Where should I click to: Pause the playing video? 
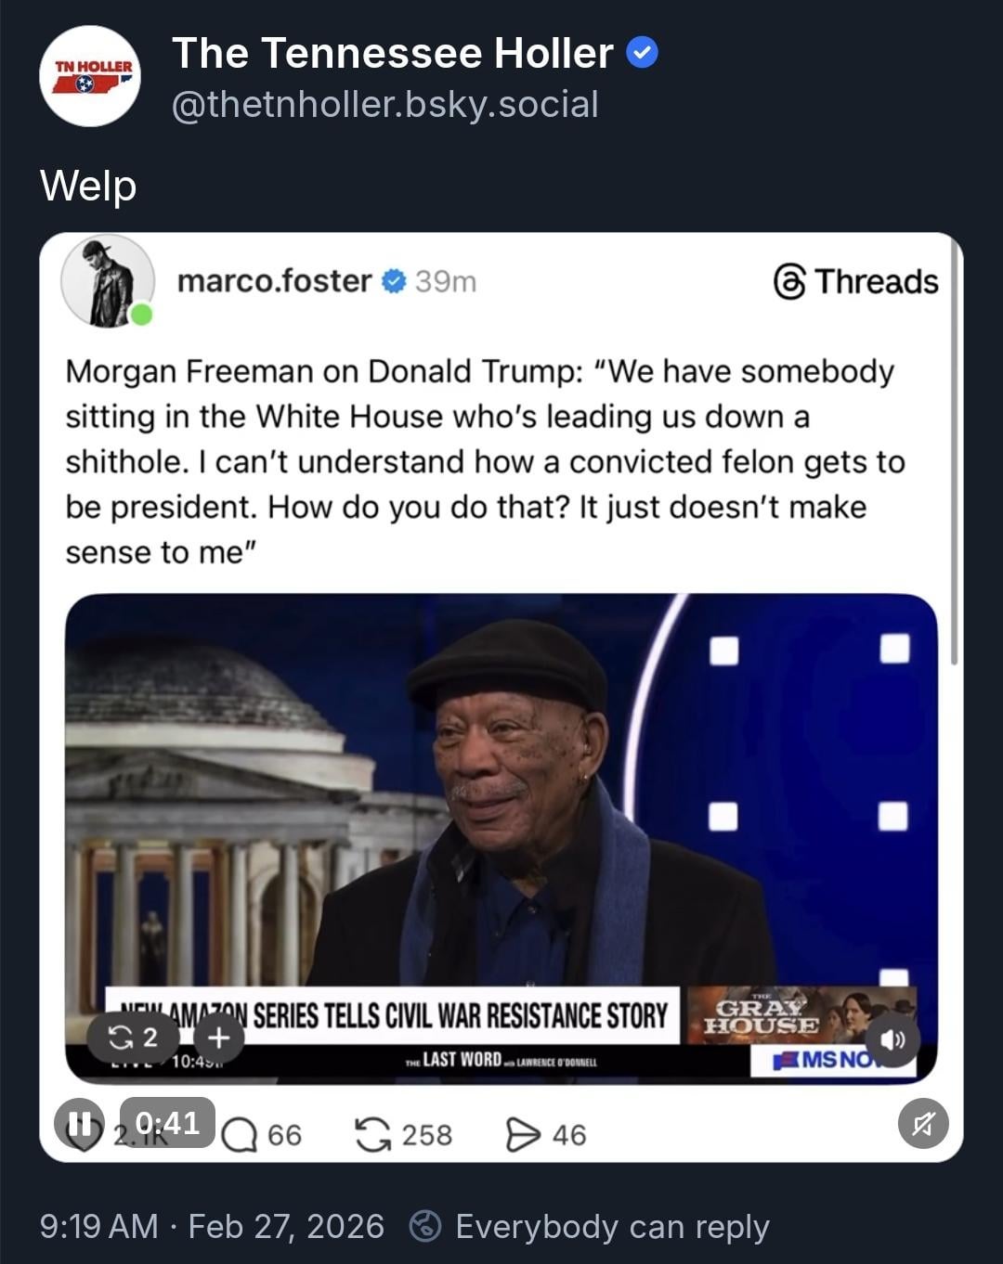pos(79,1123)
